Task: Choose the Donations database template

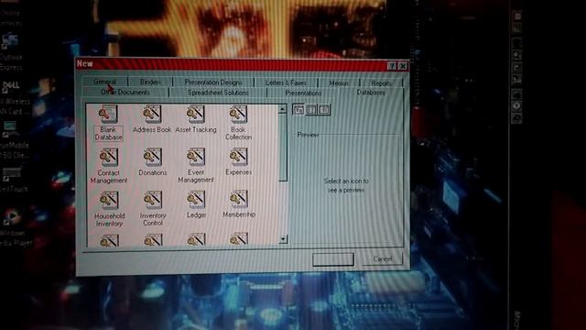Action: [x=153, y=162]
